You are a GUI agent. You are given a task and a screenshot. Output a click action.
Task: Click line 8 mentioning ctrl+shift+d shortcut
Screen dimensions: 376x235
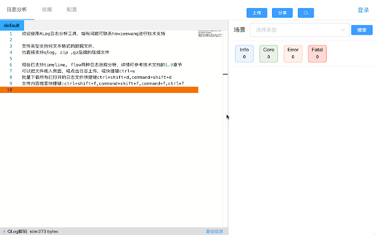(x=96, y=77)
